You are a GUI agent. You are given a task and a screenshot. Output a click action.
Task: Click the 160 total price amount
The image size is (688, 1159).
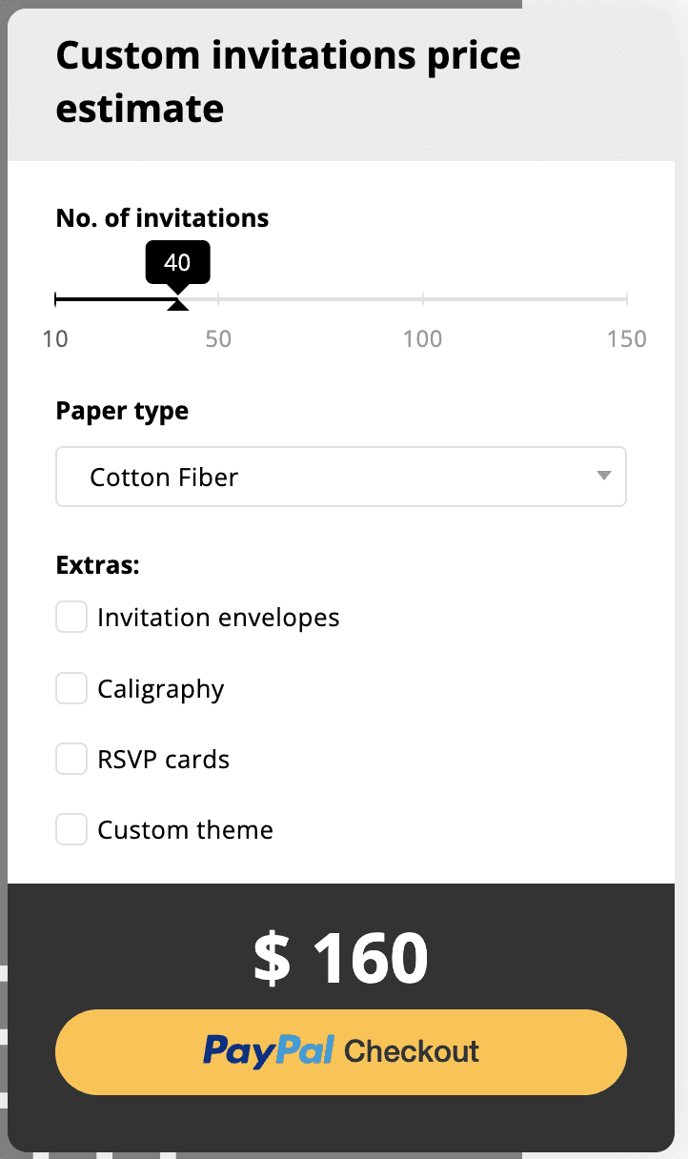pos(371,958)
